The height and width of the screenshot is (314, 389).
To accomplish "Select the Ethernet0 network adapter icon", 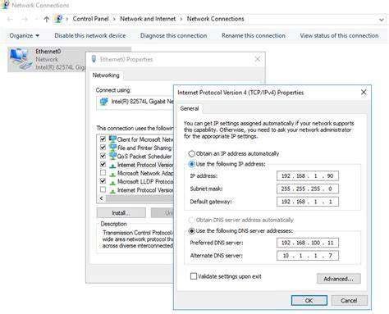I will (x=21, y=59).
